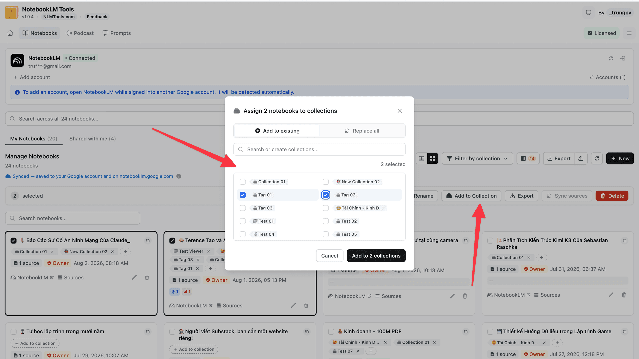Delete the Terence Tao notebook
Screen dimensions: 639x359
(306, 306)
